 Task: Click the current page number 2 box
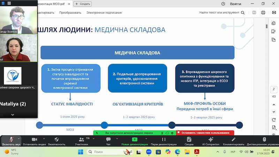274,89
